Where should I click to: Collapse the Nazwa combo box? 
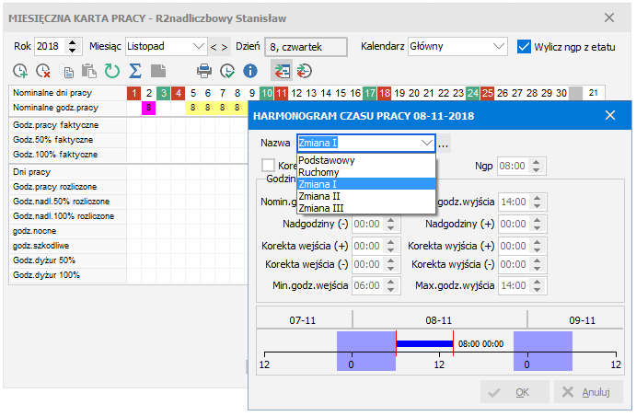click(x=426, y=144)
